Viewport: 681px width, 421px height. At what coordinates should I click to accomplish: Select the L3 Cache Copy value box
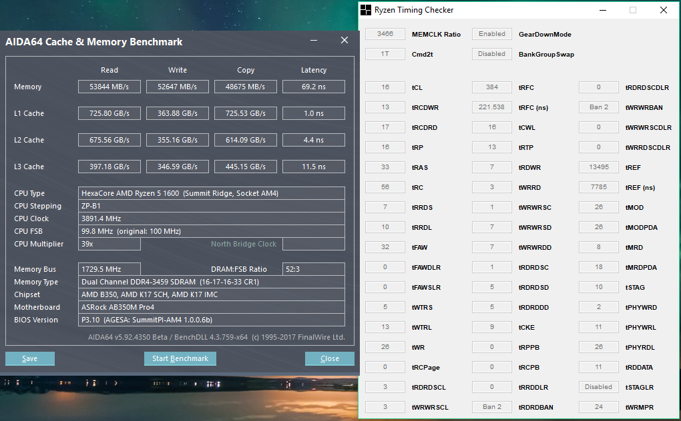coord(246,167)
